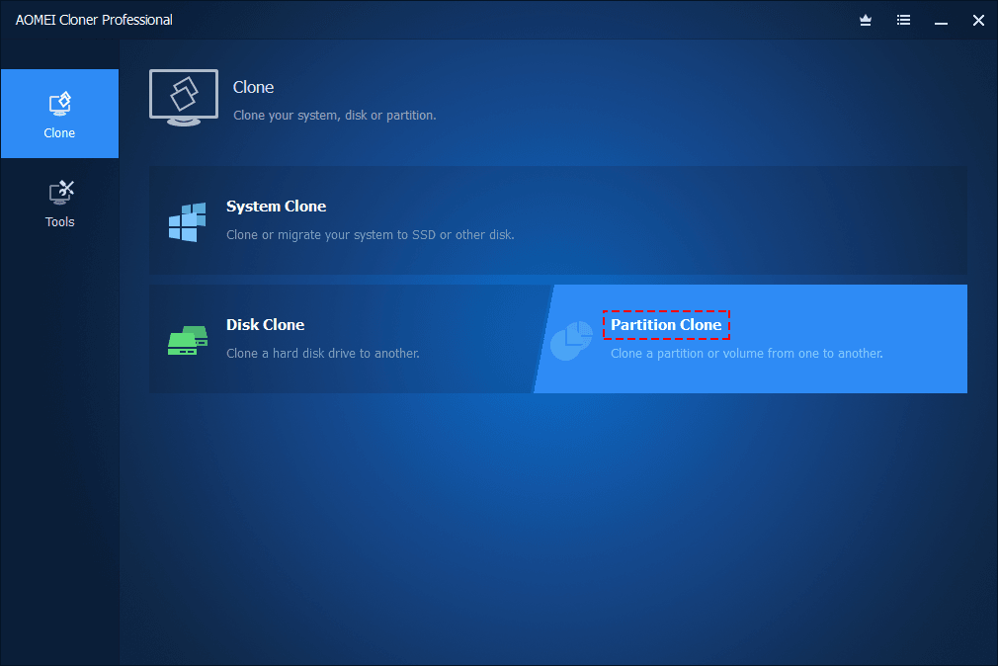Click the Clone heading text
This screenshot has width=998, height=666.
(253, 87)
